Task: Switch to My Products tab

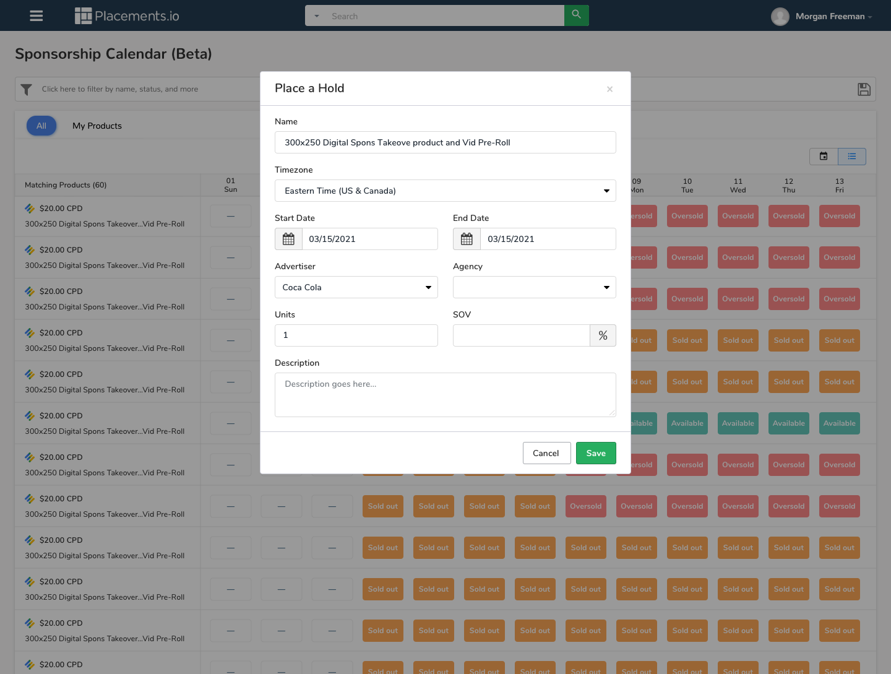Action: click(97, 126)
